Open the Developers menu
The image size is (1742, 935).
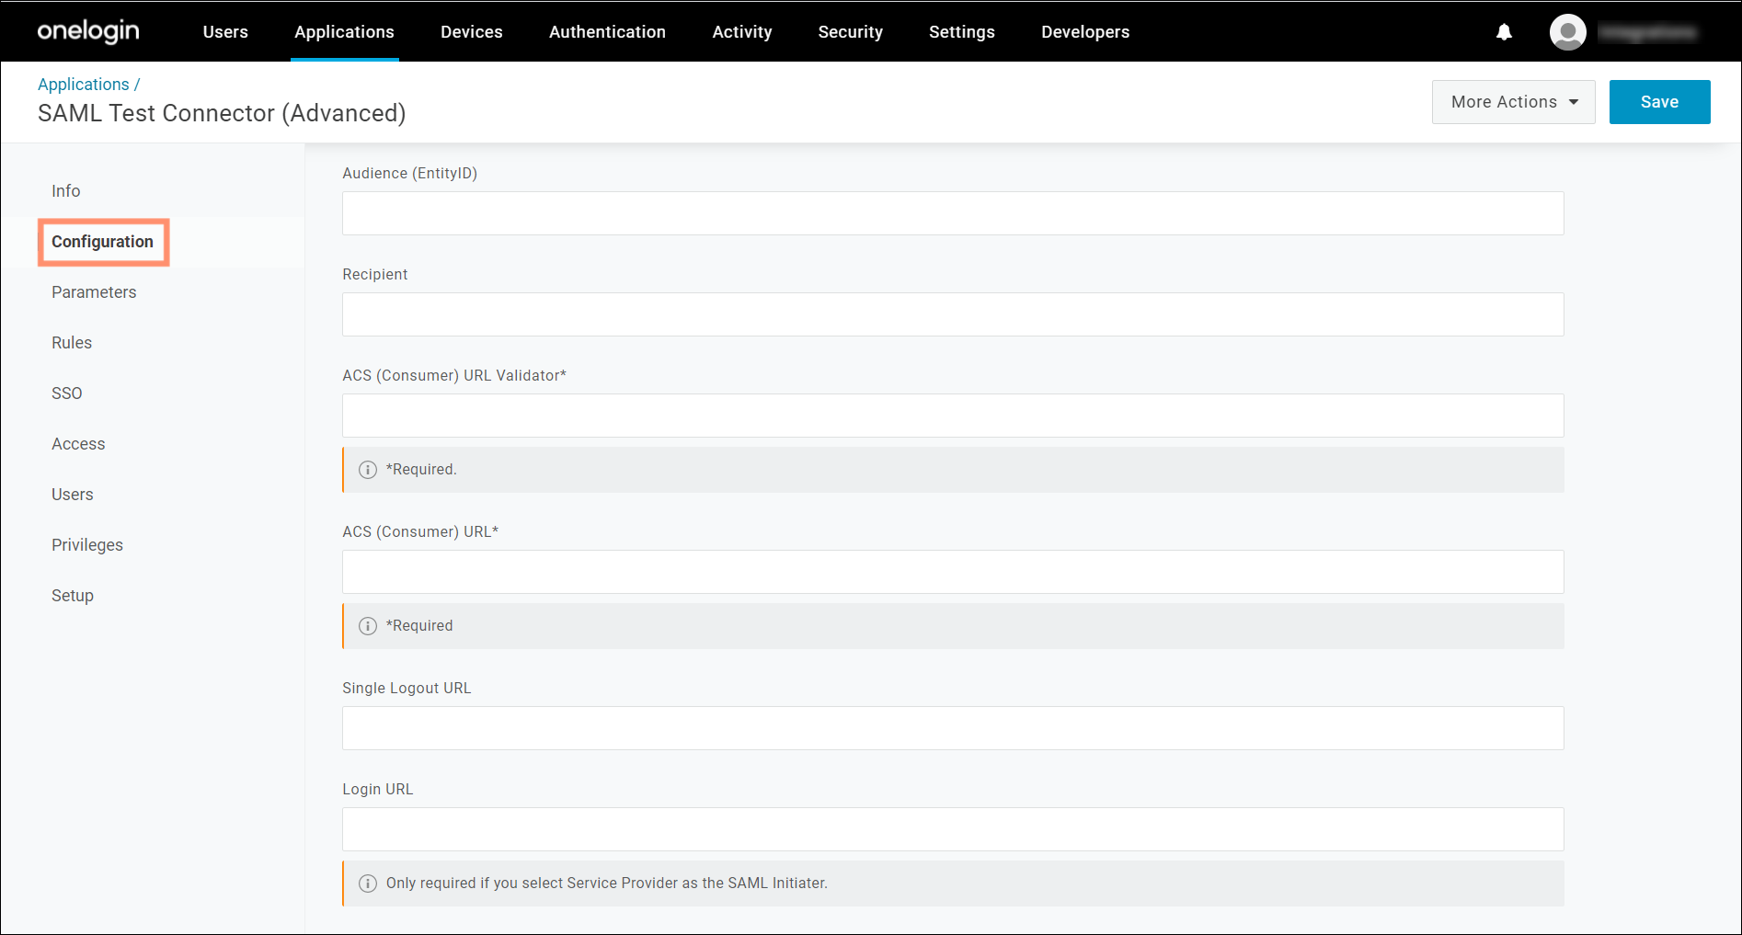click(x=1085, y=32)
